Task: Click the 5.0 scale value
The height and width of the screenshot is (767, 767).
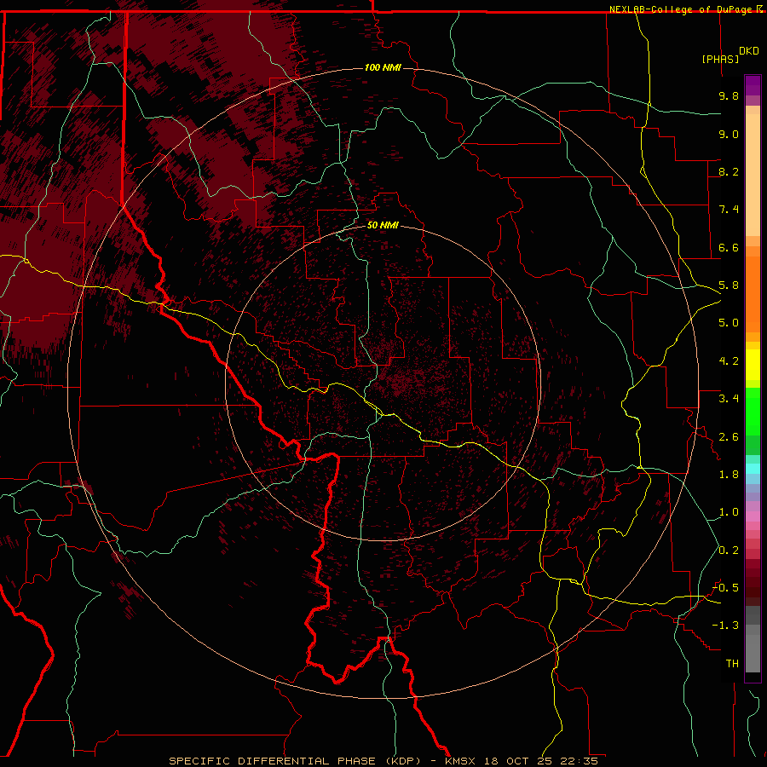Action: 729,323
